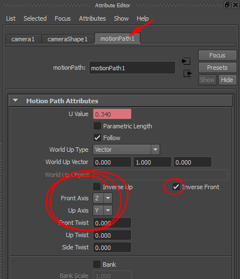Screen dimensions: 240x279
Task: Click the Bank Scale field
Action: click(x=112, y=275)
